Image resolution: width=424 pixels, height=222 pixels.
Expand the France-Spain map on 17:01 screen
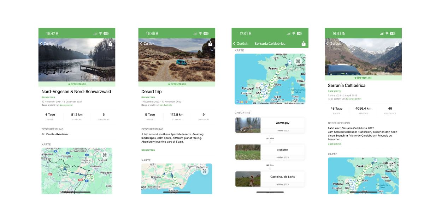coord(298,61)
